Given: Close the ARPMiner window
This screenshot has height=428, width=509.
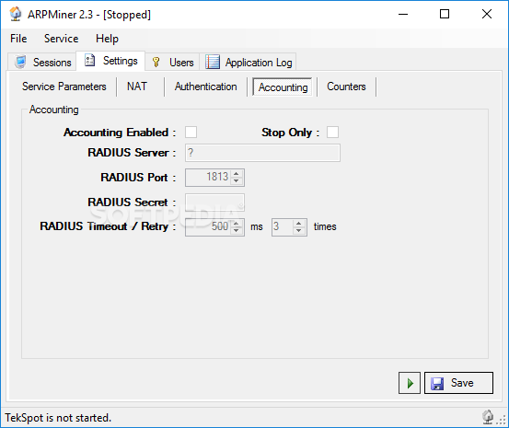Looking at the screenshot, I should 487,15.
